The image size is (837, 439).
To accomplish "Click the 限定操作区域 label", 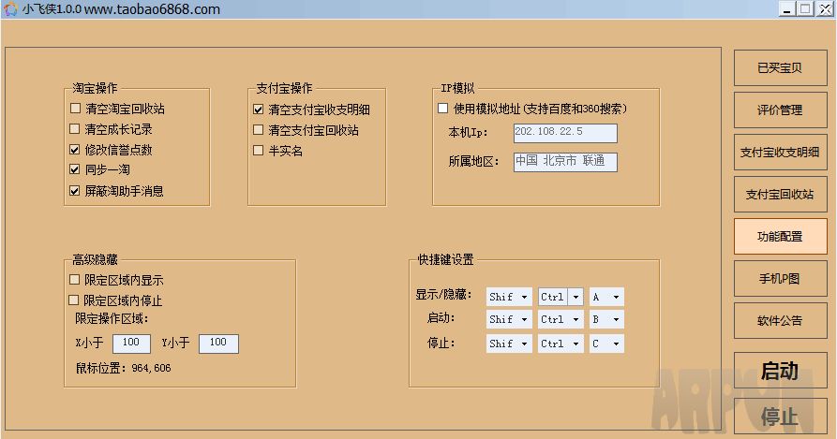I will click(x=112, y=318).
